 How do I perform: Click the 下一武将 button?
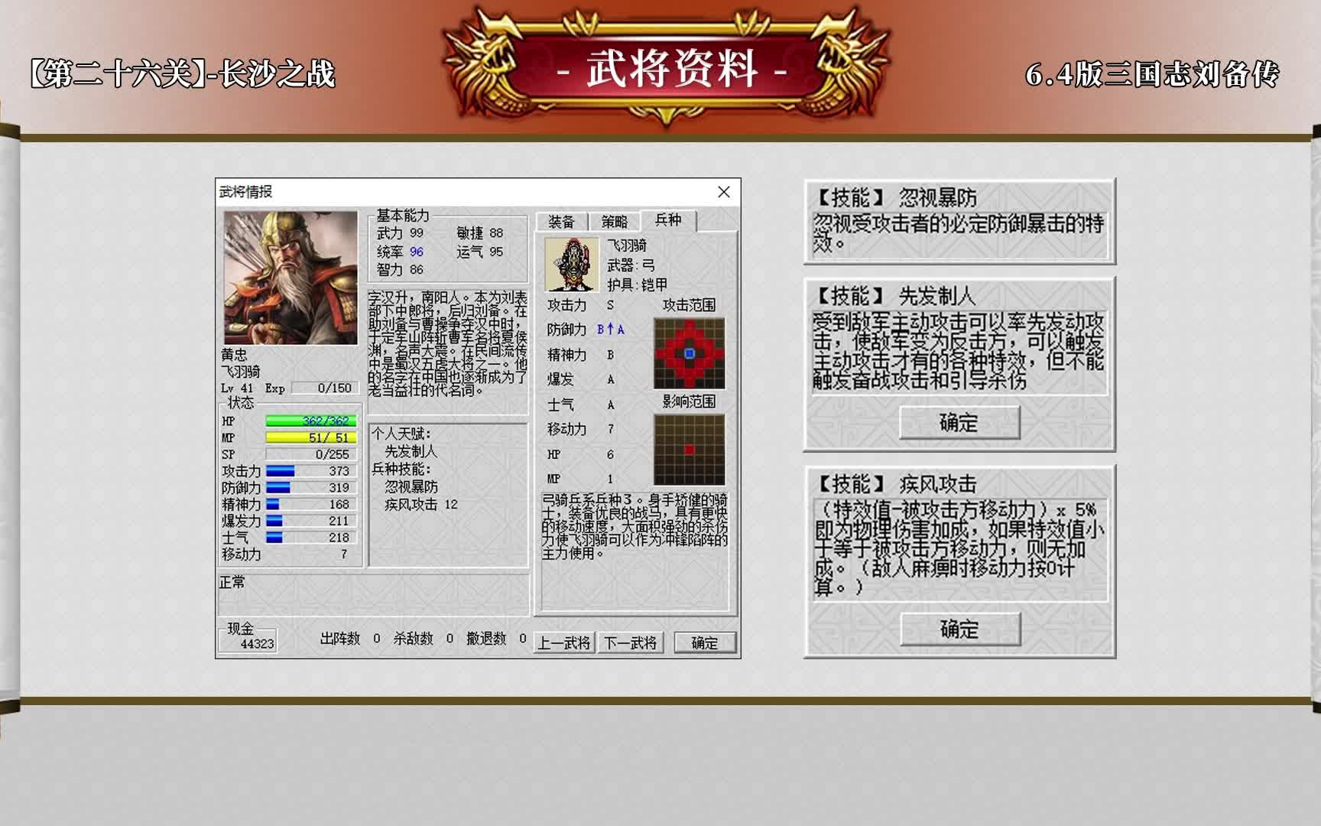tap(631, 642)
